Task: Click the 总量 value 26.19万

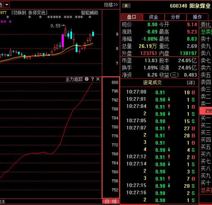Action: pos(148,46)
